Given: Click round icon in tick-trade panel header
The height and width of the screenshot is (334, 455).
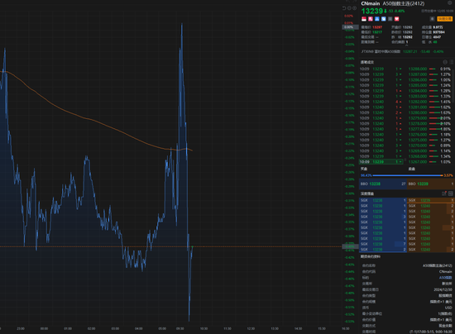Looking at the screenshot, I should click(445, 62).
